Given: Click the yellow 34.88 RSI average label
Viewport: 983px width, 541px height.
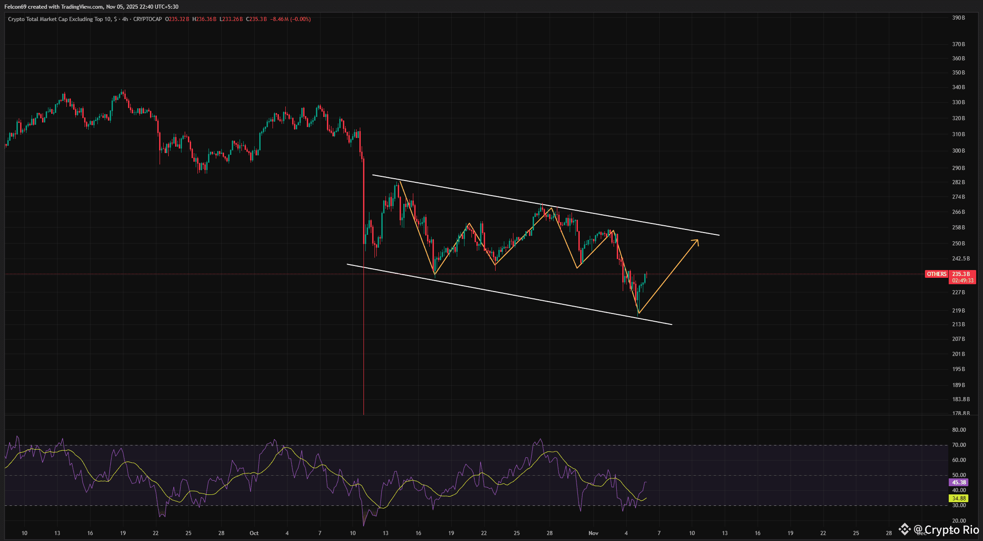Looking at the screenshot, I should coord(959,499).
